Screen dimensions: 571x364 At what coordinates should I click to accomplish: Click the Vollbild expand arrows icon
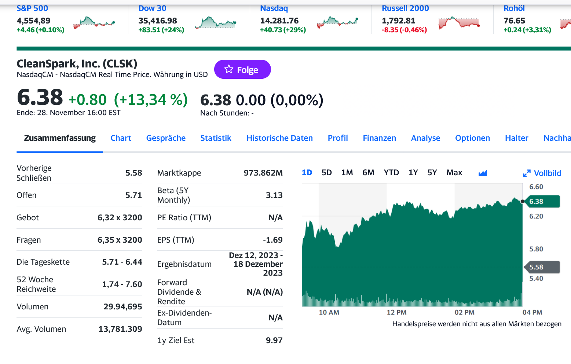527,173
